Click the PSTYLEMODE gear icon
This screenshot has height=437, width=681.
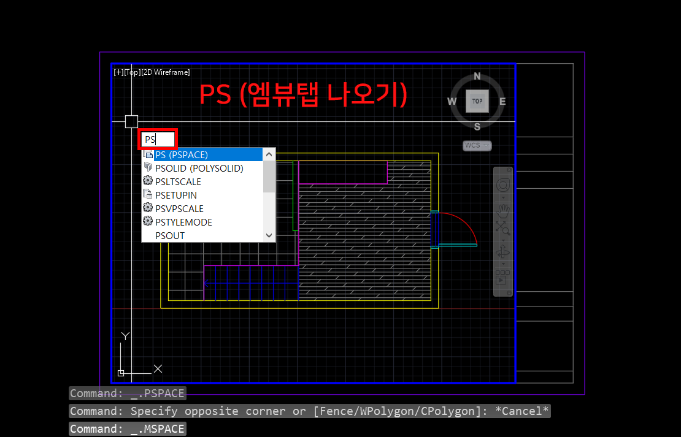148,221
